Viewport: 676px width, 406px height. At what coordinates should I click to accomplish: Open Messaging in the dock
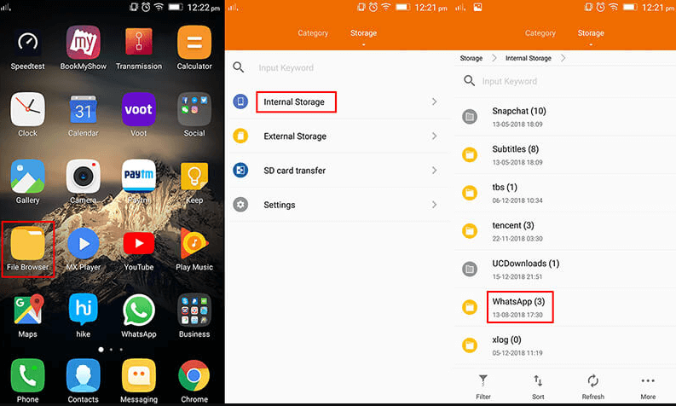pyautogui.click(x=139, y=376)
